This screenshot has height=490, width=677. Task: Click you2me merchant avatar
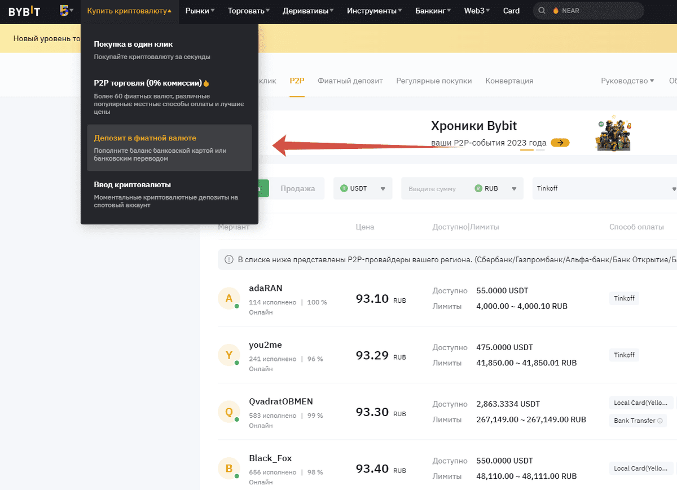click(x=229, y=355)
